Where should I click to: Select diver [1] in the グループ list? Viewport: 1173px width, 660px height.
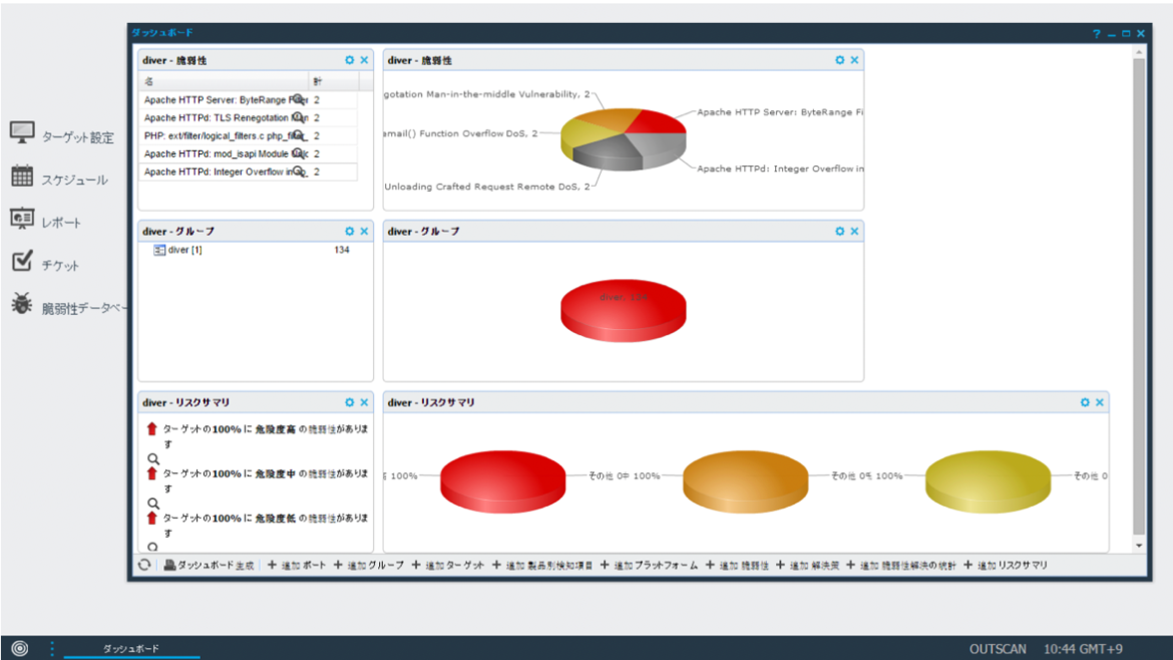[185, 249]
